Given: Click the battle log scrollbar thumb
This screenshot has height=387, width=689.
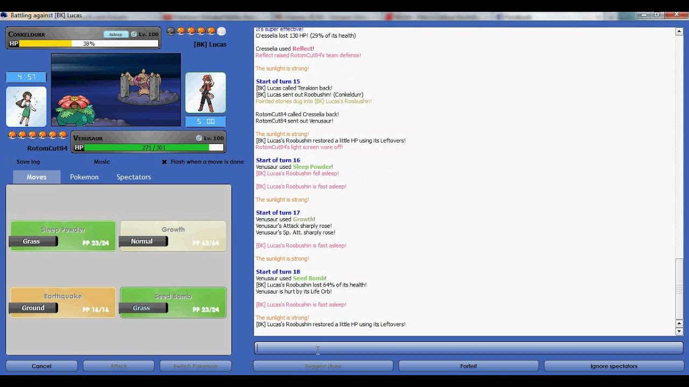Looking at the screenshot, I should pos(679,289).
